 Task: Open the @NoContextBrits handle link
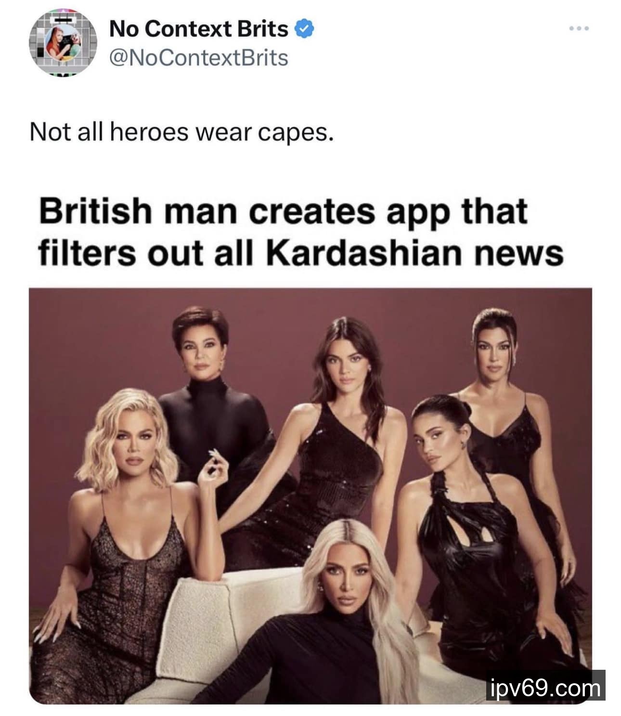198,58
